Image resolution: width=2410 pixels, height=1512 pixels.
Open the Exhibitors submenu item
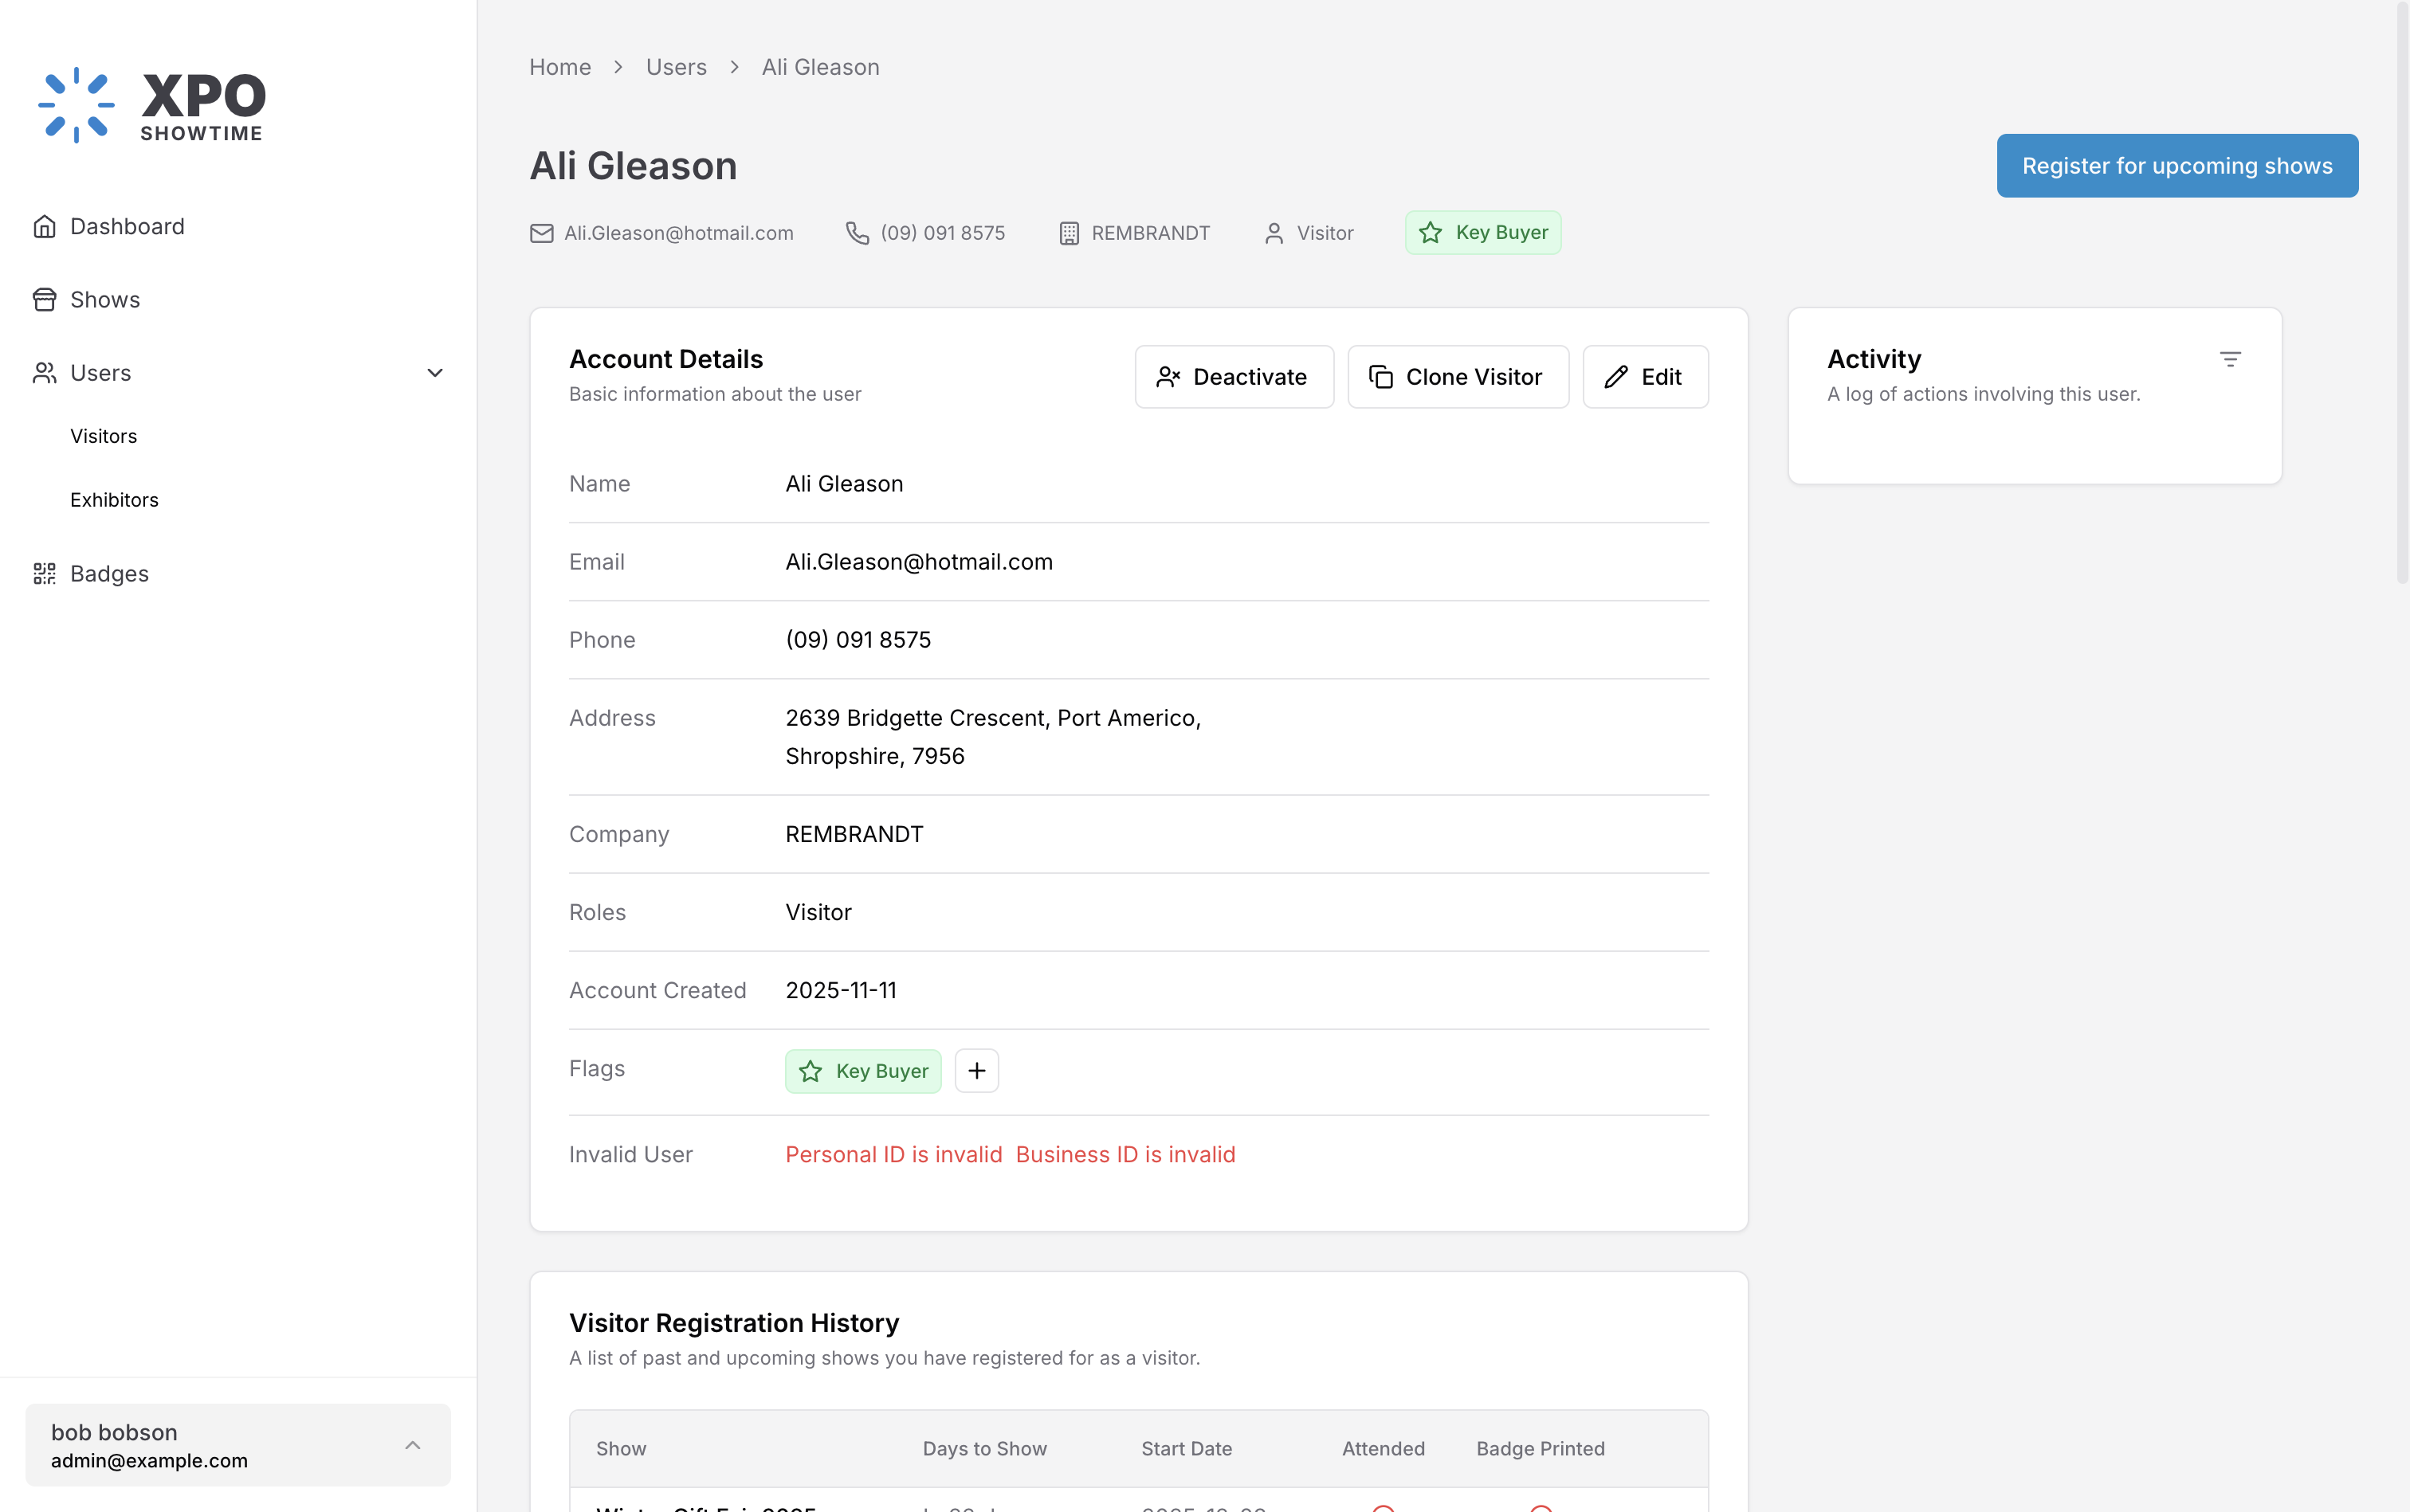pos(114,500)
